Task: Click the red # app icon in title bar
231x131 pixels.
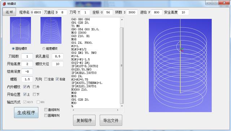Action: (4, 4)
